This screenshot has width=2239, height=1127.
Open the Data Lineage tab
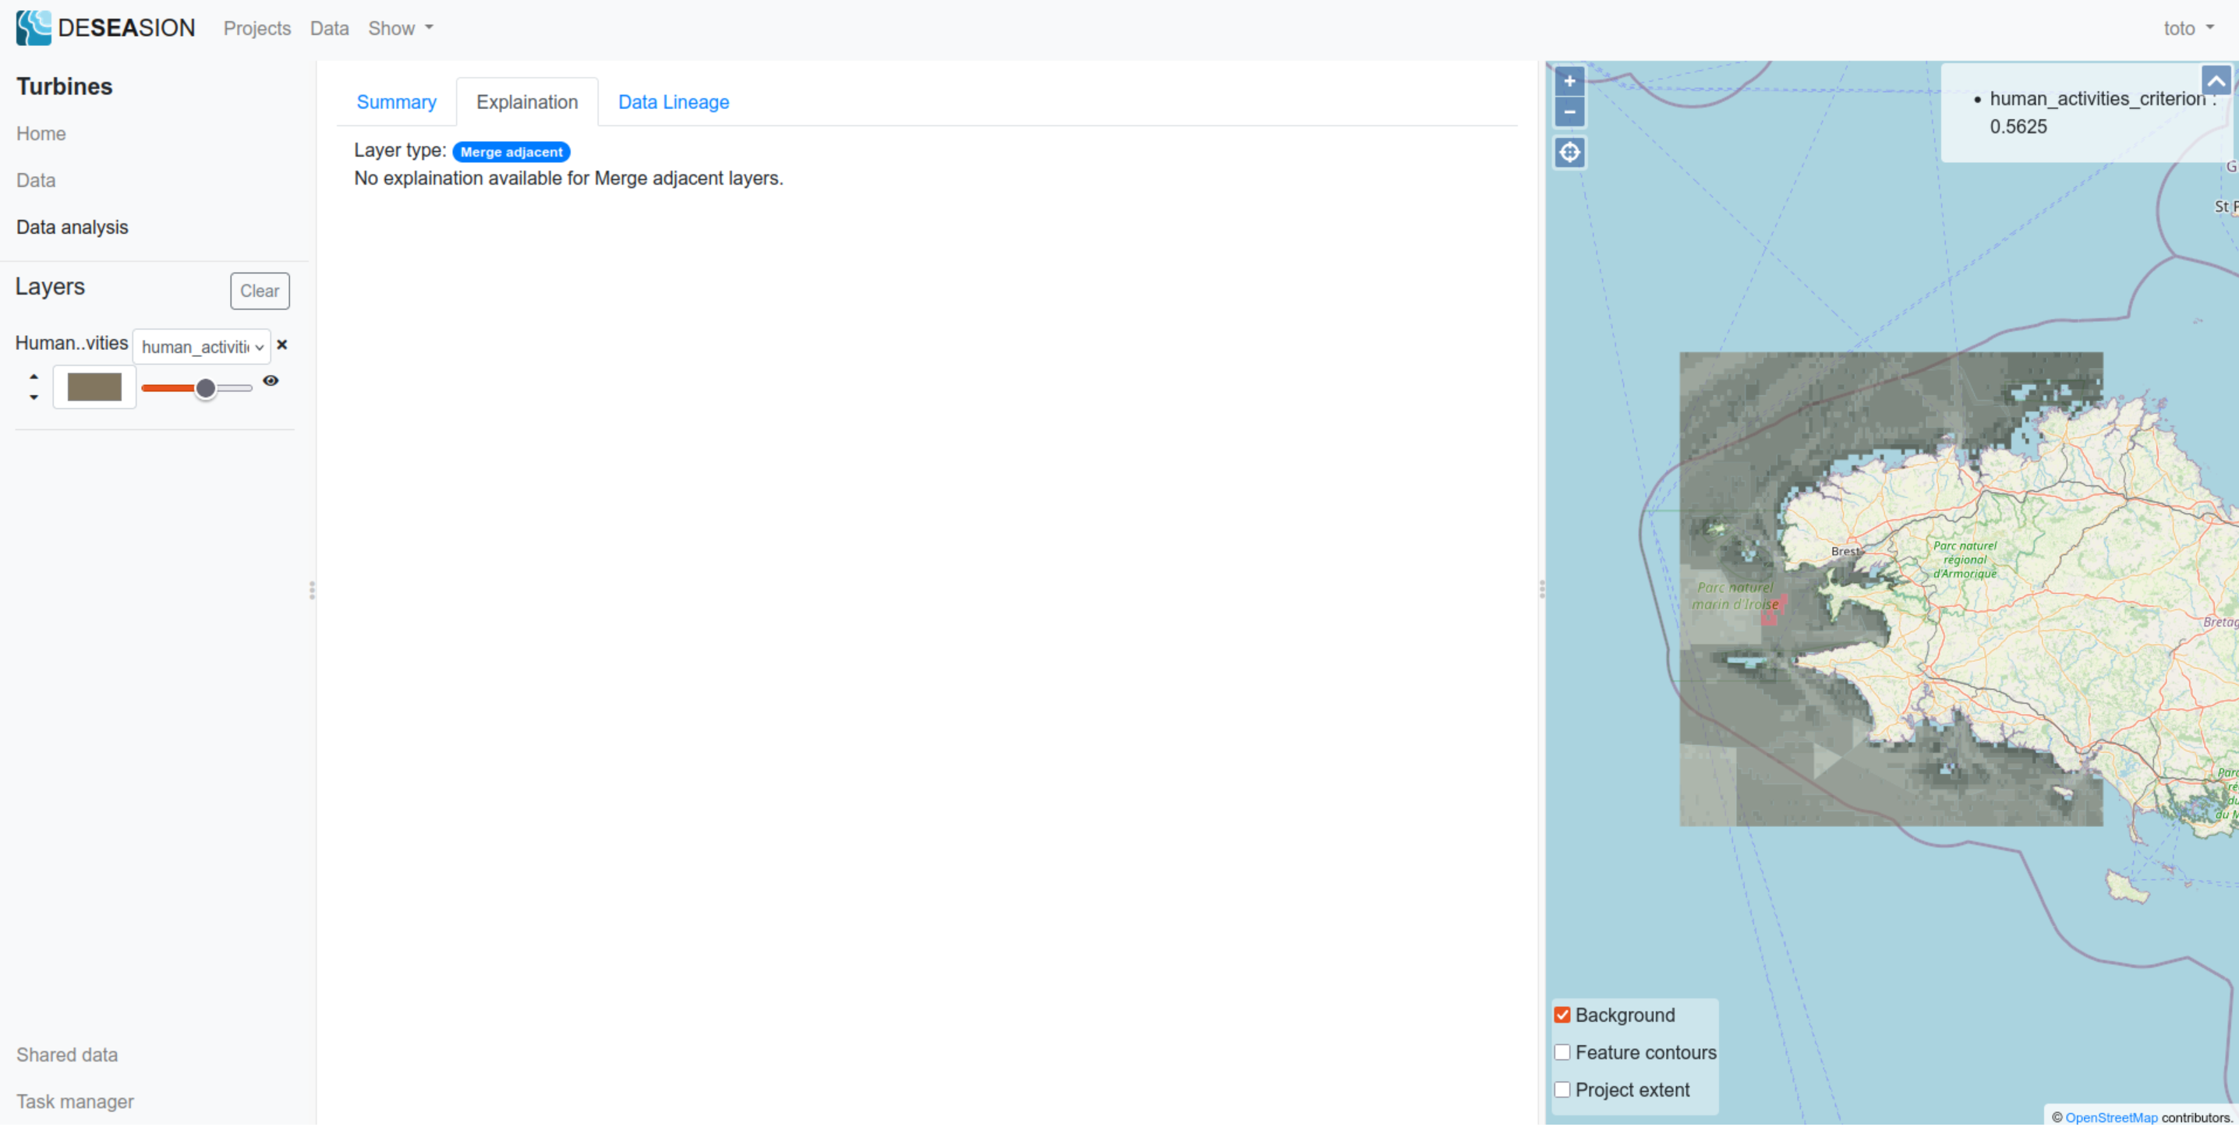[x=673, y=101]
